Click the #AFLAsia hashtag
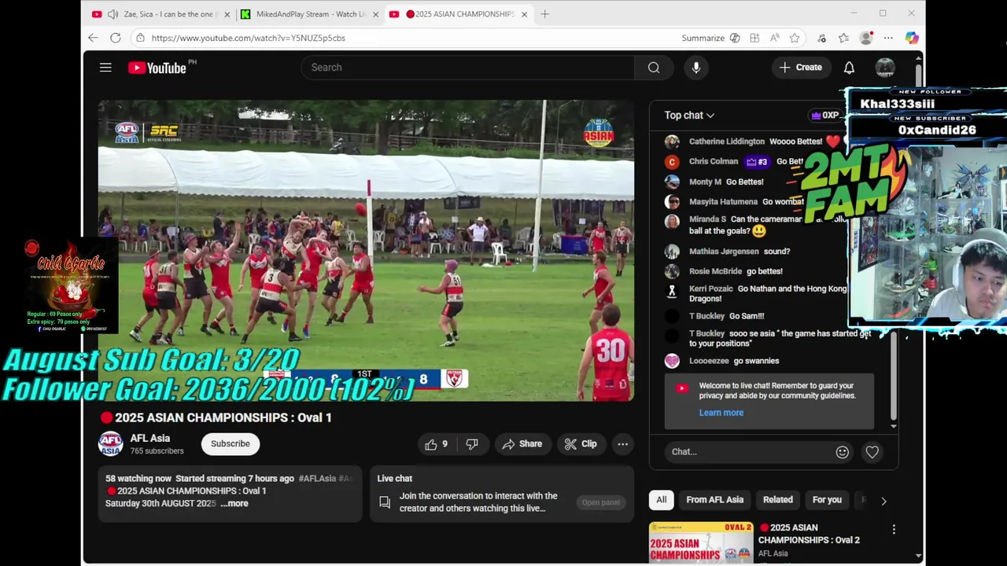The width and height of the screenshot is (1007, 566). (x=317, y=479)
